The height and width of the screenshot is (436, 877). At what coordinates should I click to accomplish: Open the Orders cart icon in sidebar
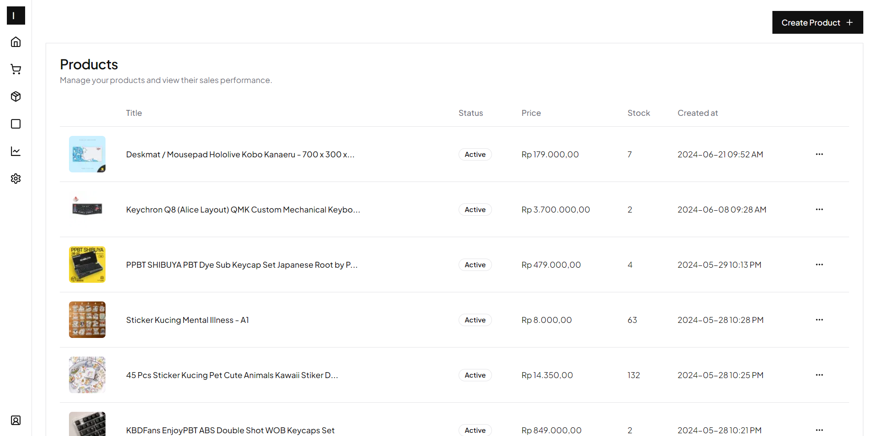16,69
